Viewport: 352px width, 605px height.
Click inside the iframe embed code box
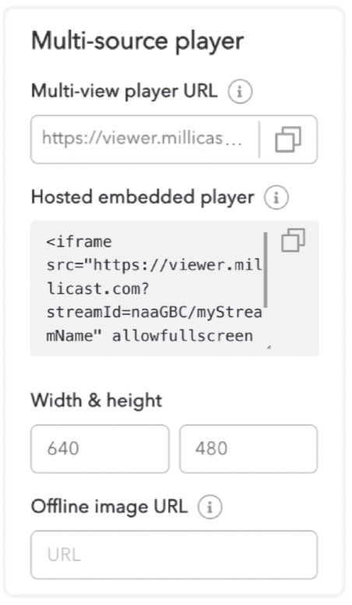click(154, 288)
